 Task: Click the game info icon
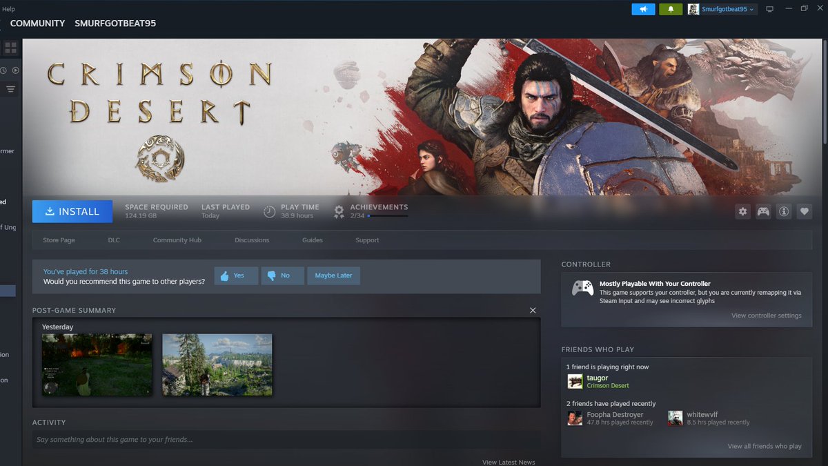[784, 212]
